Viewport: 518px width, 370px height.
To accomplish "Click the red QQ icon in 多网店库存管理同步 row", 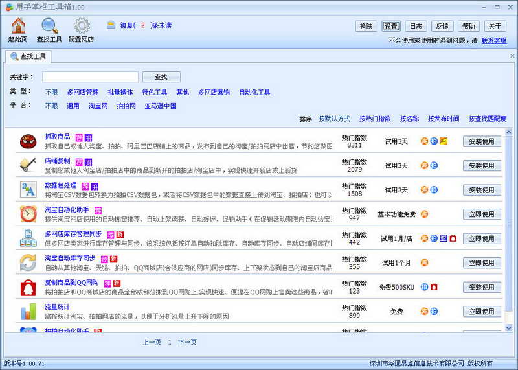I will [453, 238].
